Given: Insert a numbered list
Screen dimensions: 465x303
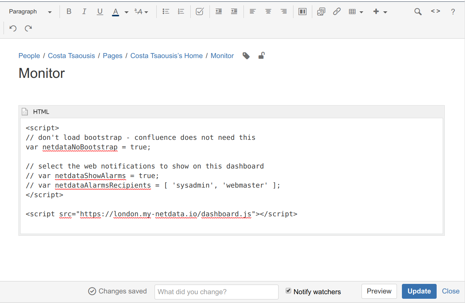Looking at the screenshot, I should tap(181, 12).
